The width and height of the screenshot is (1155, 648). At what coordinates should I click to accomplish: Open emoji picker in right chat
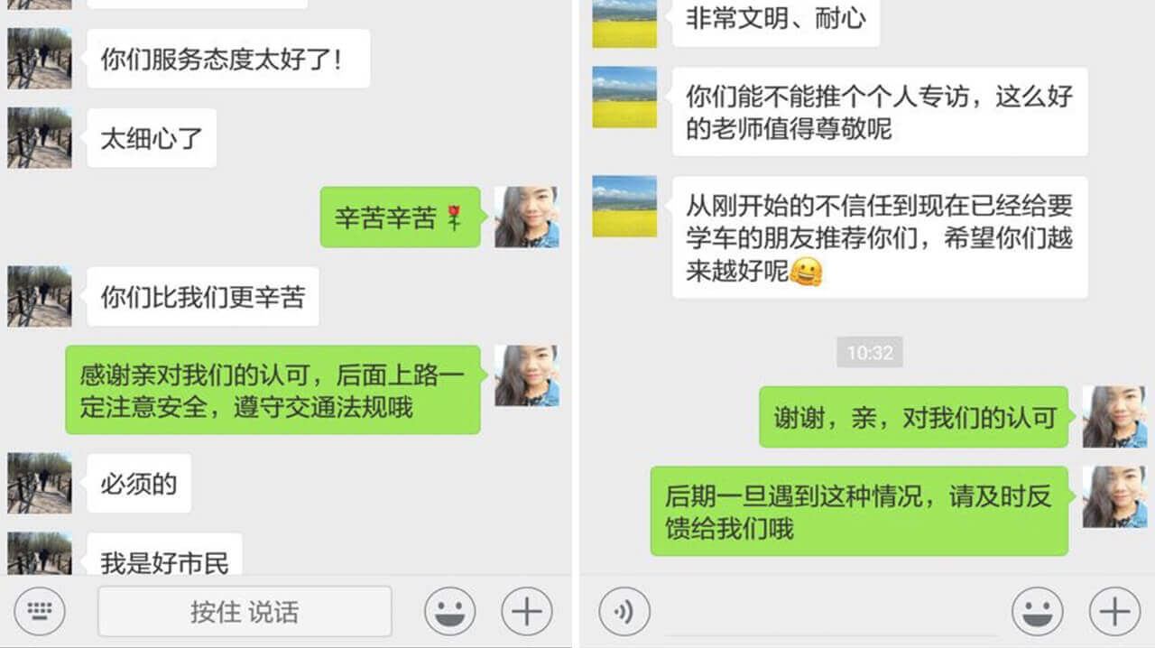point(1037,612)
